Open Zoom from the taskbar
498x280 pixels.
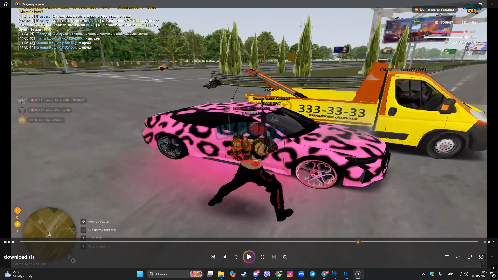click(x=301, y=274)
